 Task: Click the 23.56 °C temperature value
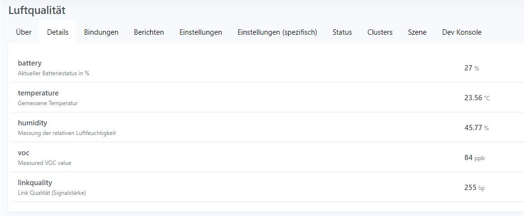477,98
